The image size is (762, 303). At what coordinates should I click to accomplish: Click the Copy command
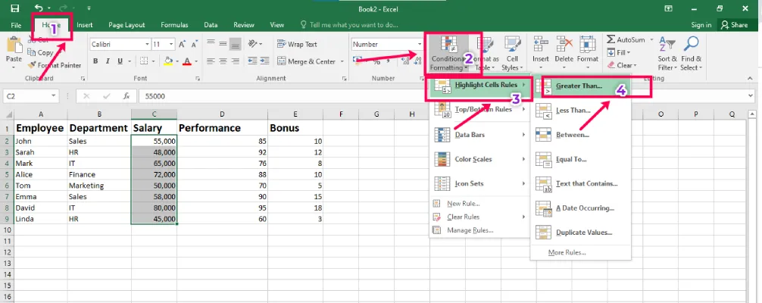(x=40, y=52)
